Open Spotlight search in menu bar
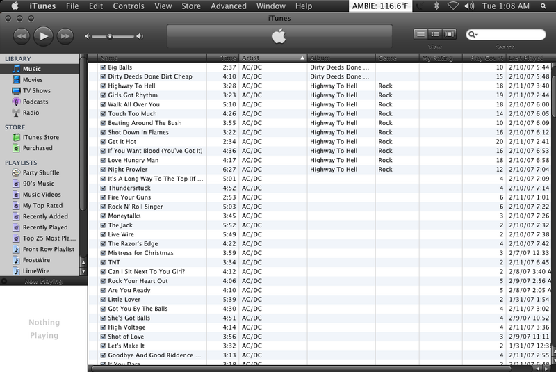 [543, 6]
